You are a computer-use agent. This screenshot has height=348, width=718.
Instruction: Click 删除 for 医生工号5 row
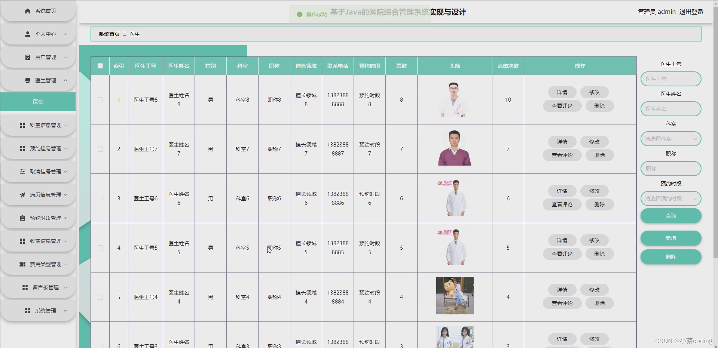599,254
